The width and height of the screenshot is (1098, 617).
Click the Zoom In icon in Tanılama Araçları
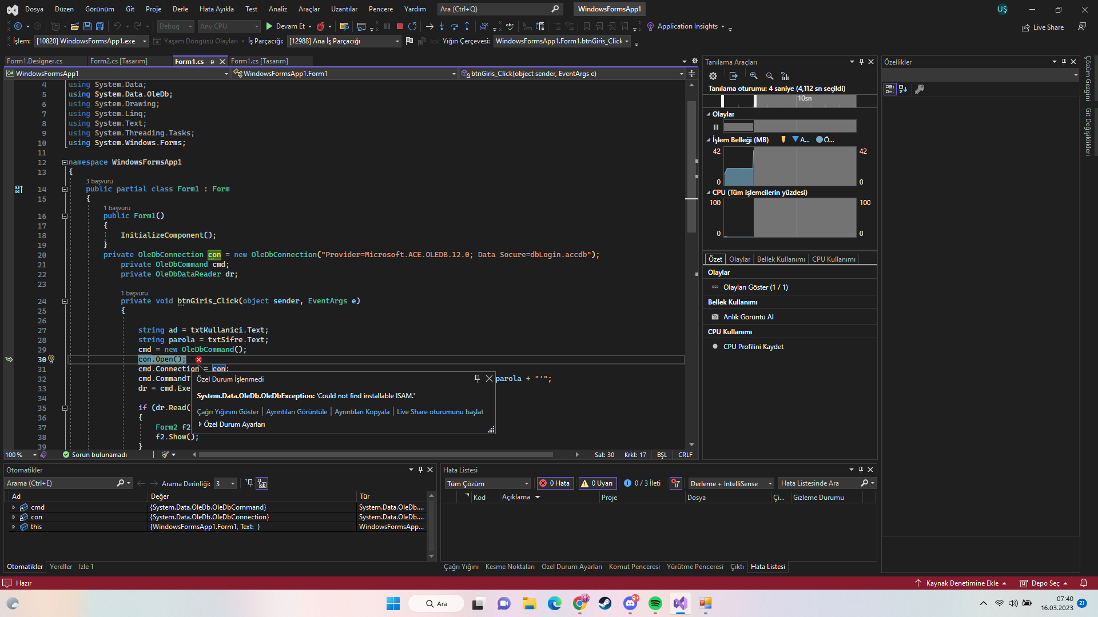click(754, 76)
